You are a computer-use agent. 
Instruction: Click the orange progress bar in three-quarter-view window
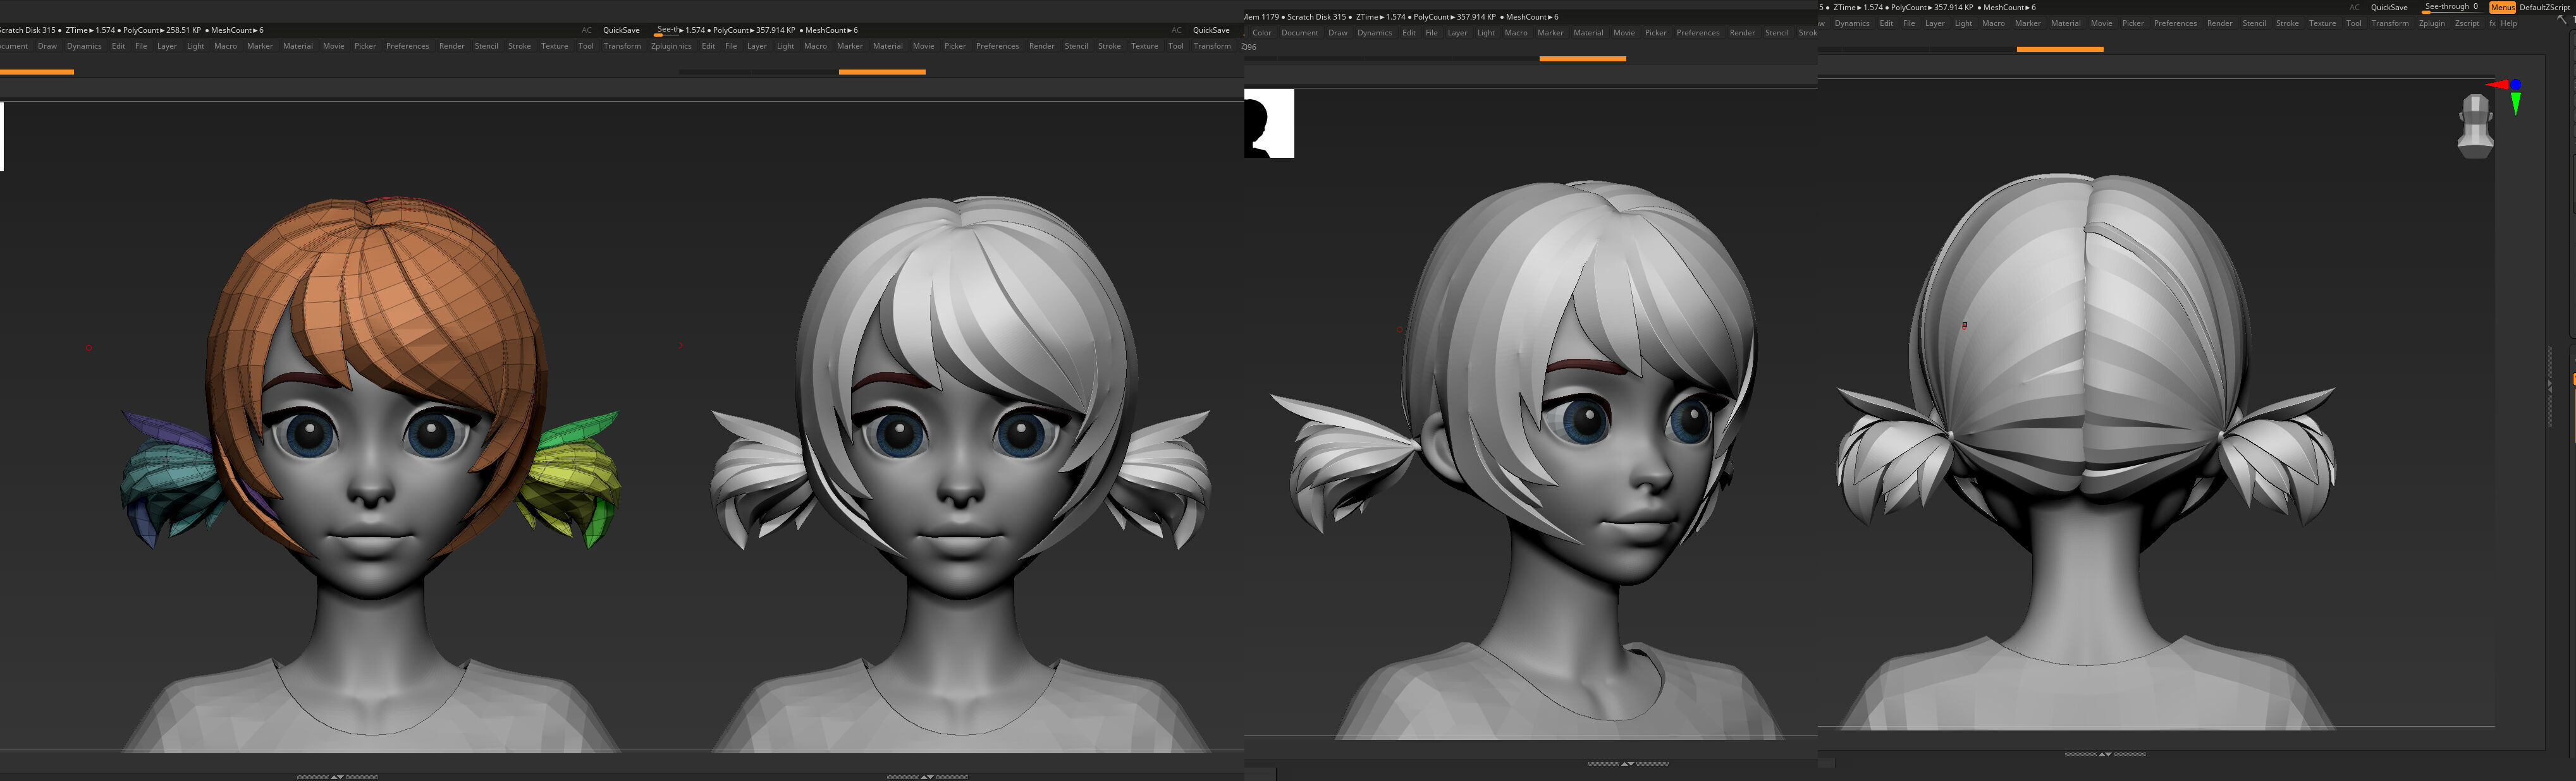[x=1582, y=59]
